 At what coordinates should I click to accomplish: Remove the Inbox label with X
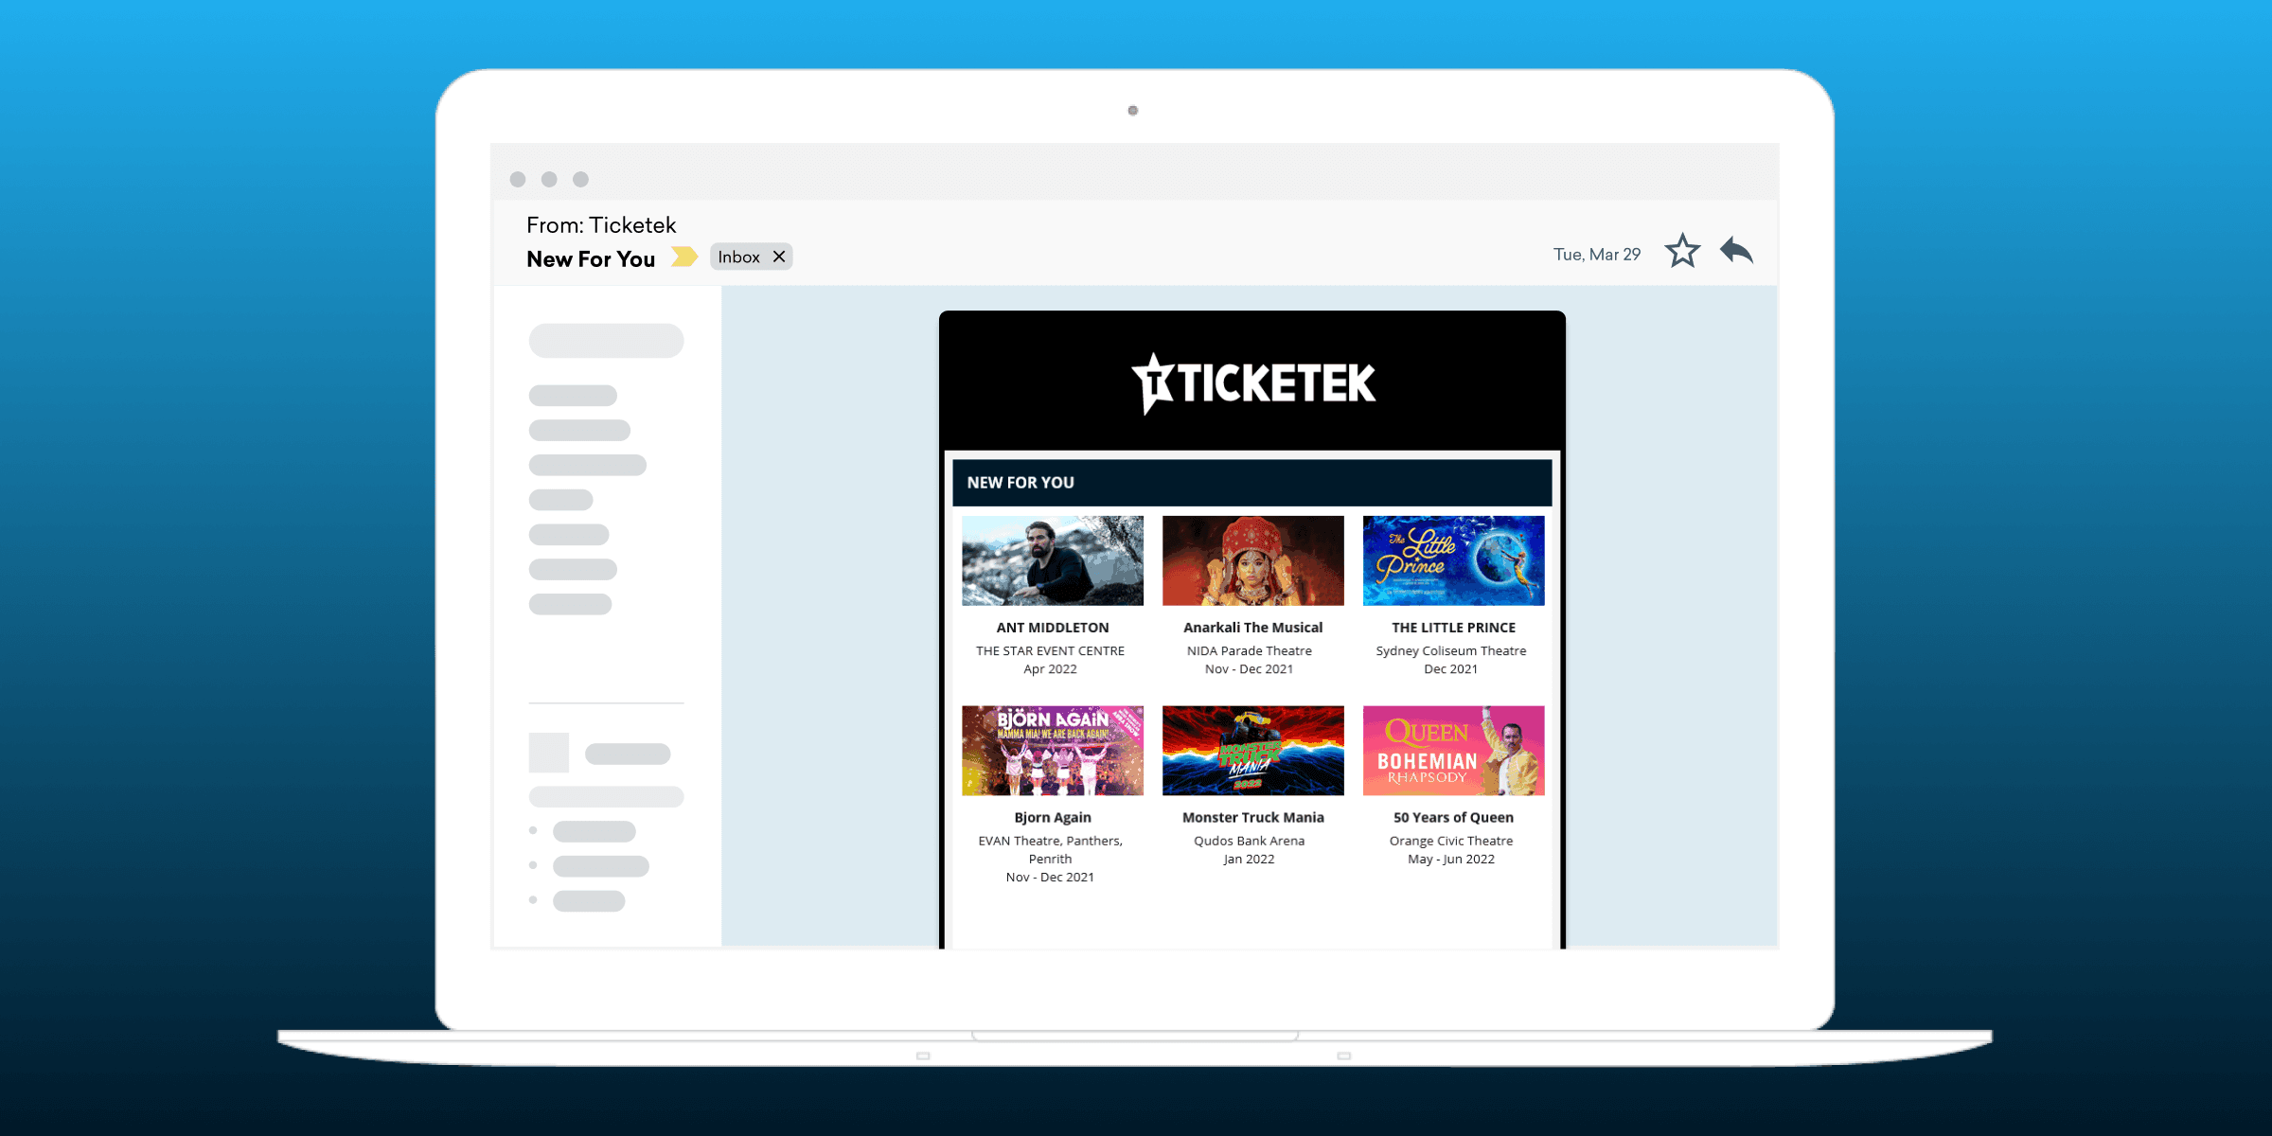[779, 257]
